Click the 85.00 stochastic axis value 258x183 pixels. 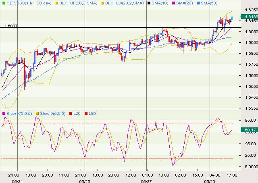[x=250, y=120]
